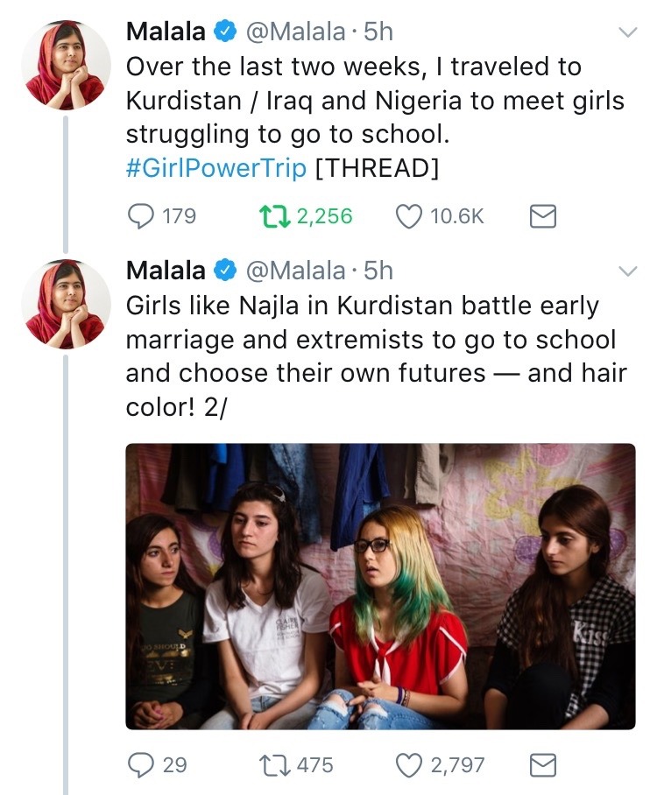Open the 5h timestamp of the second tweet
This screenshot has width=657, height=795.
tap(378, 271)
